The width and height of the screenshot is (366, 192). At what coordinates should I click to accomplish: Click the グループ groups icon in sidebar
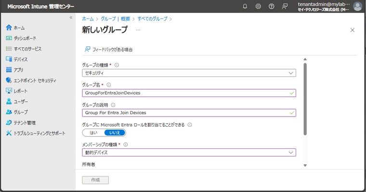click(9, 112)
